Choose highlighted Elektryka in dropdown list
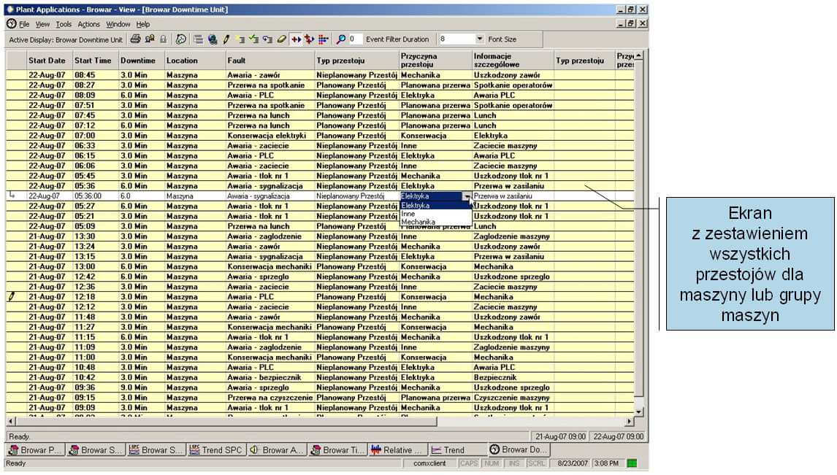The image size is (837, 475). pos(435,206)
